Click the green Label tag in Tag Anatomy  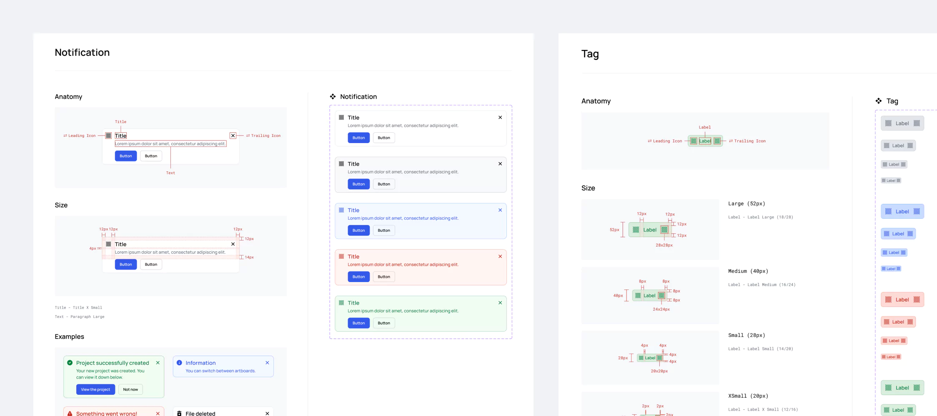pyautogui.click(x=705, y=141)
